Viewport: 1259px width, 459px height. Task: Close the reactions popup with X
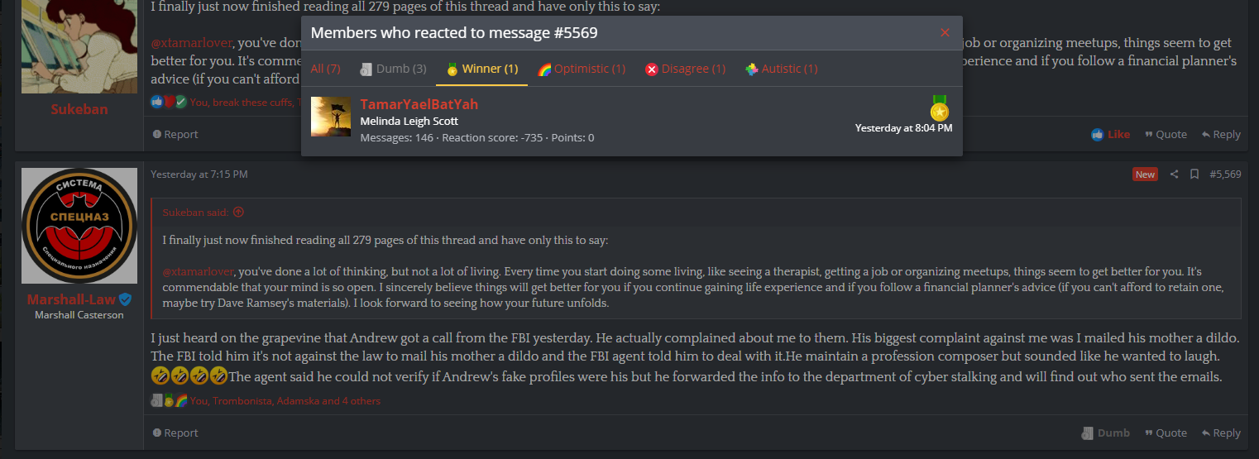pyautogui.click(x=945, y=32)
